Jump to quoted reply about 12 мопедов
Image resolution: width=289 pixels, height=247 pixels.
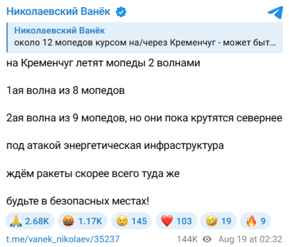pyautogui.click(x=145, y=43)
